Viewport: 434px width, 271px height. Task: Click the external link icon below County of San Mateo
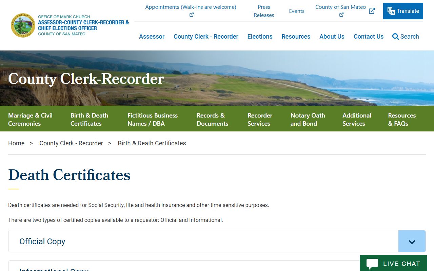341,15
